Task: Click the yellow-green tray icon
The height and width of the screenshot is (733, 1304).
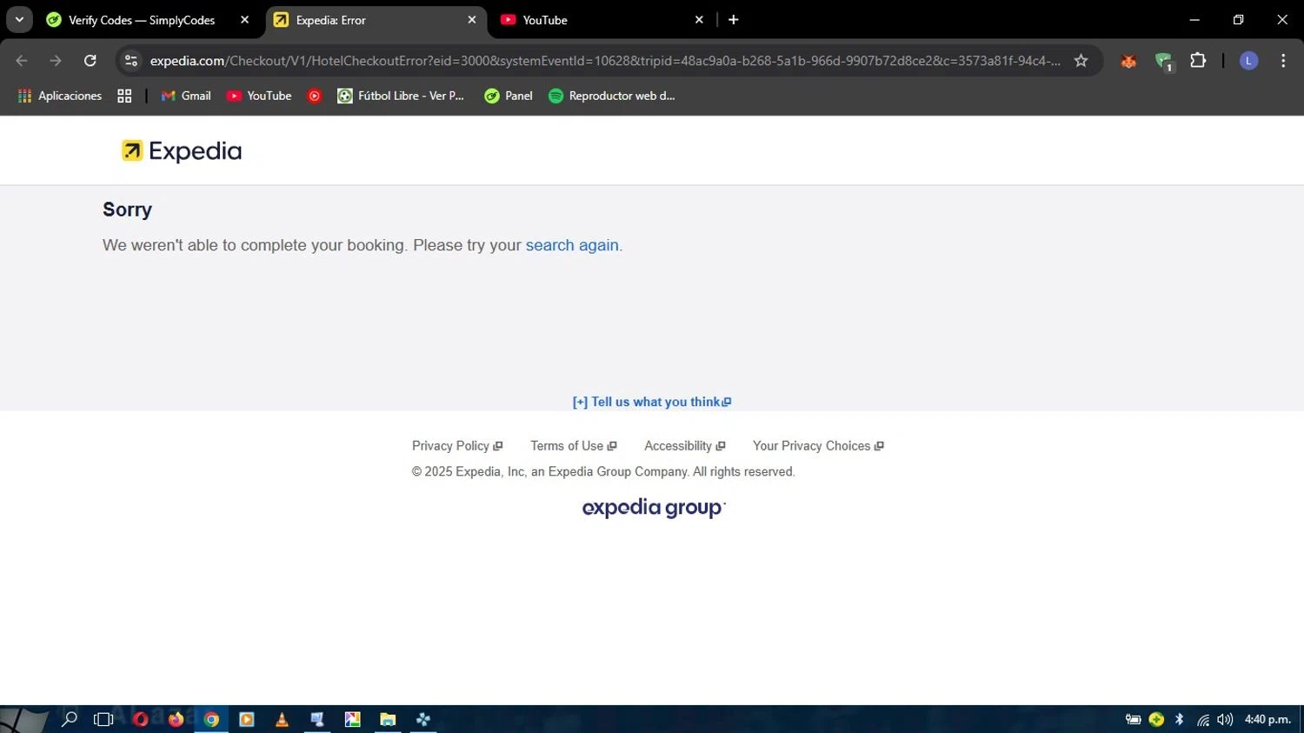Action: point(1156,719)
